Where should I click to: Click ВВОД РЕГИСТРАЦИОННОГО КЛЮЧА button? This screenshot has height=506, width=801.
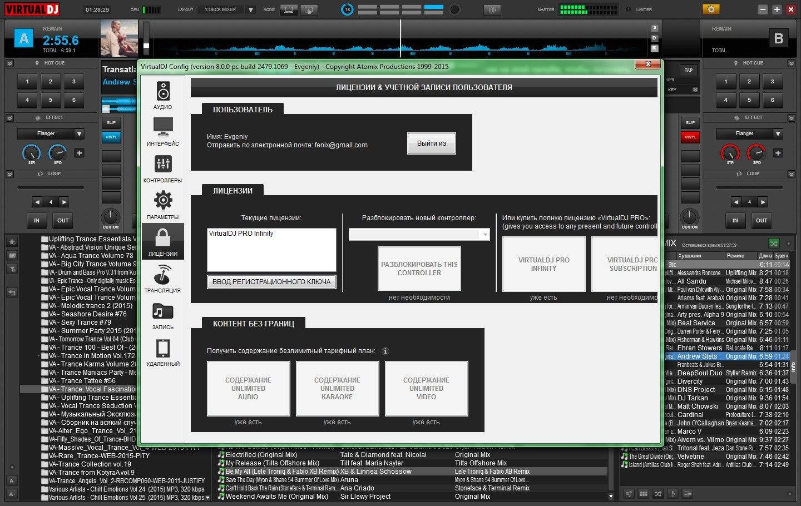[271, 281]
